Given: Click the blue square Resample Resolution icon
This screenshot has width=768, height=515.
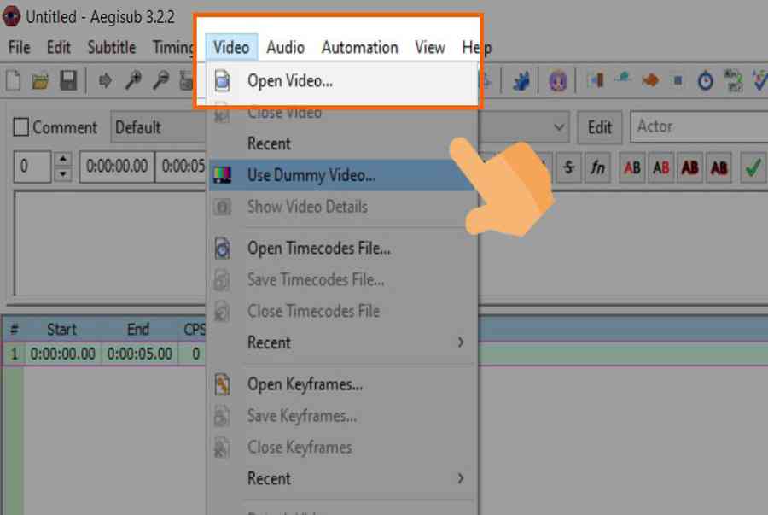Looking at the screenshot, I should pyautogui.click(x=678, y=80).
